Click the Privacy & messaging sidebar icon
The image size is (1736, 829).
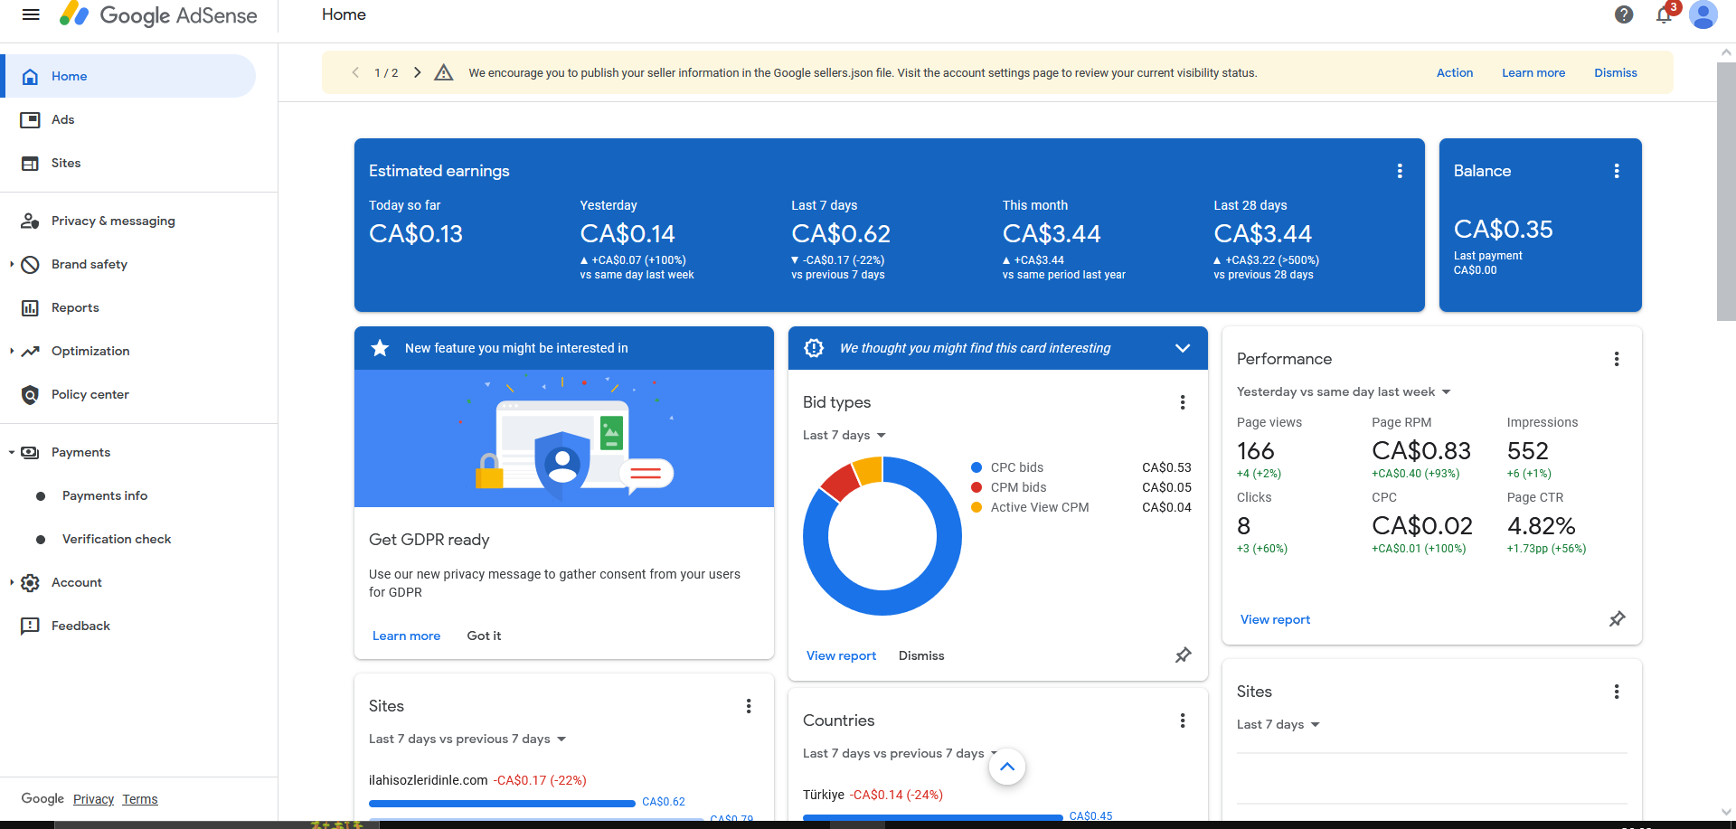(30, 221)
